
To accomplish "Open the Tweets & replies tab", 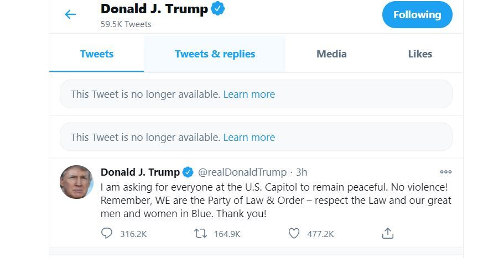I will [x=215, y=54].
